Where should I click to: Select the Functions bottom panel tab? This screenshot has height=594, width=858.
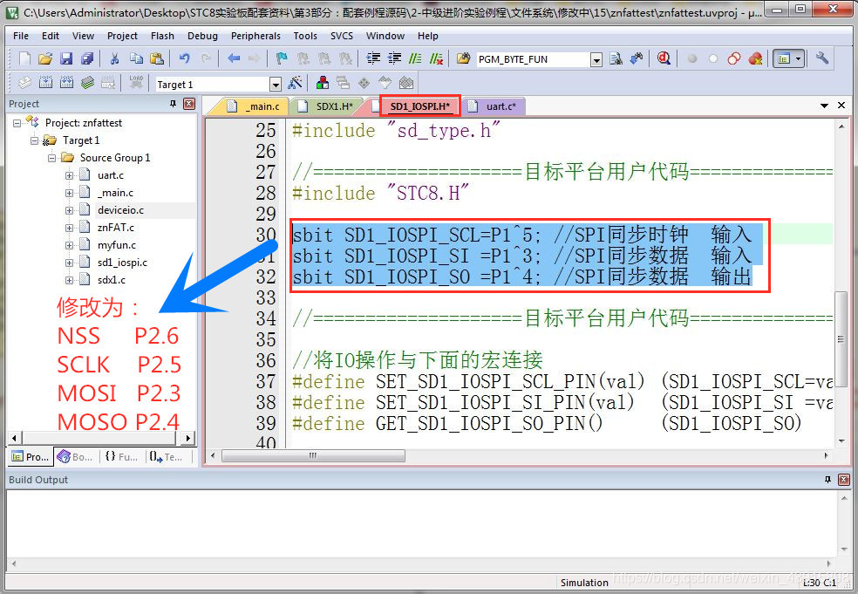tap(121, 456)
